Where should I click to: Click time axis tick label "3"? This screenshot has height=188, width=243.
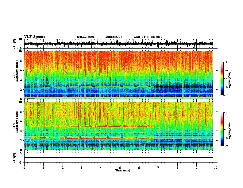pyautogui.click(x=82, y=168)
